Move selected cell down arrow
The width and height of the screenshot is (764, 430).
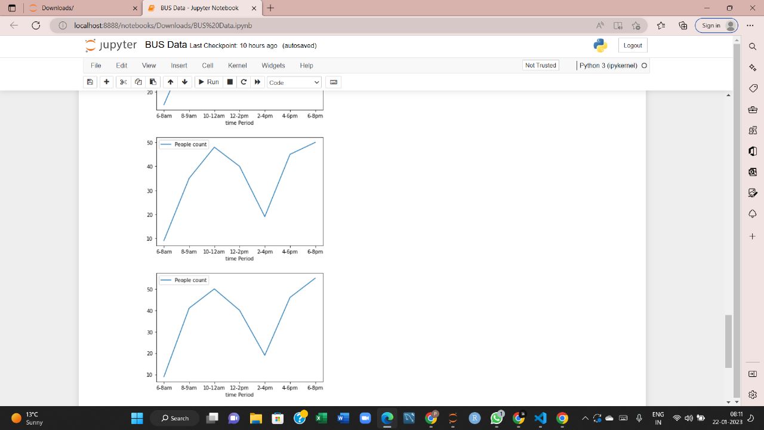tap(184, 82)
